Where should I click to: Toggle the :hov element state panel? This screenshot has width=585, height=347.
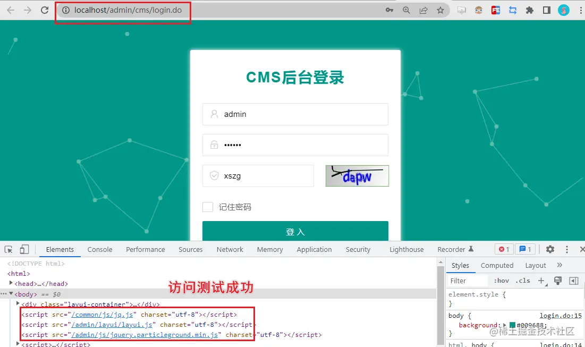point(501,281)
